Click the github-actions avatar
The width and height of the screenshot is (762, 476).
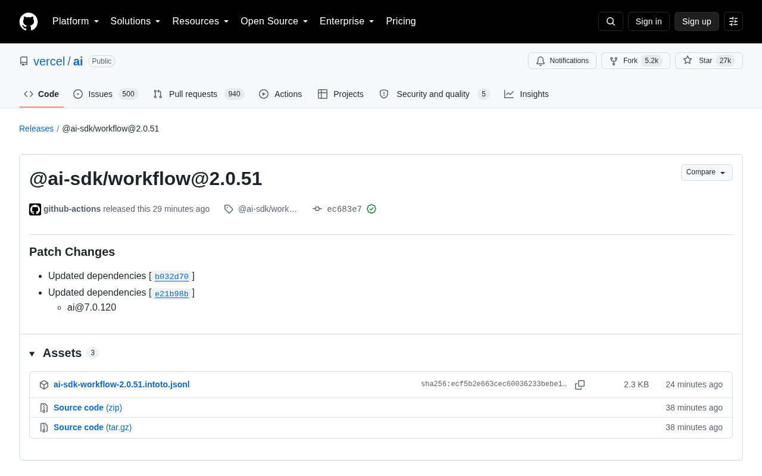click(35, 209)
